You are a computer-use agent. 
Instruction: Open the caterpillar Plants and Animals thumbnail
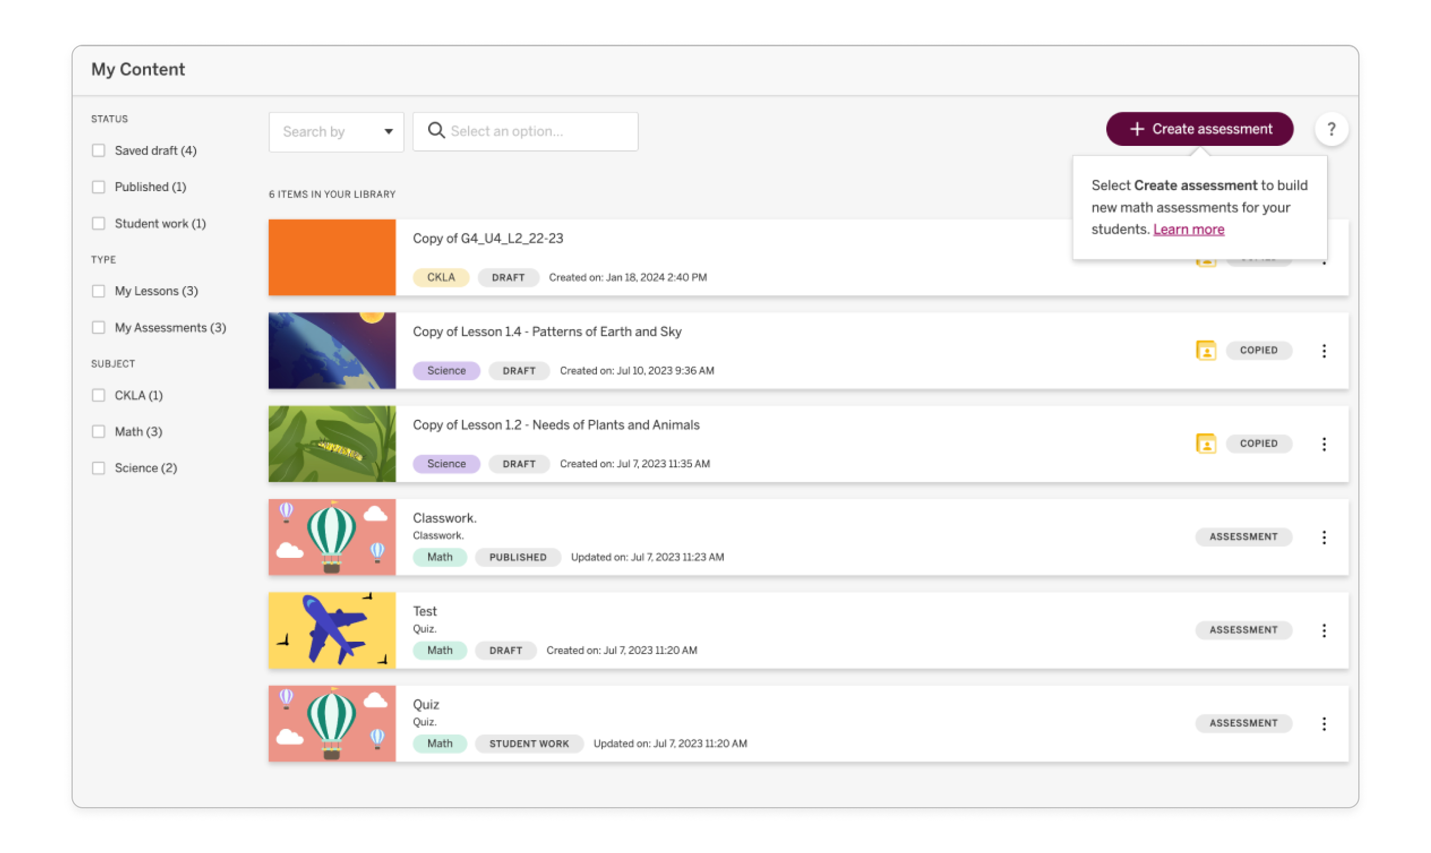[332, 444]
